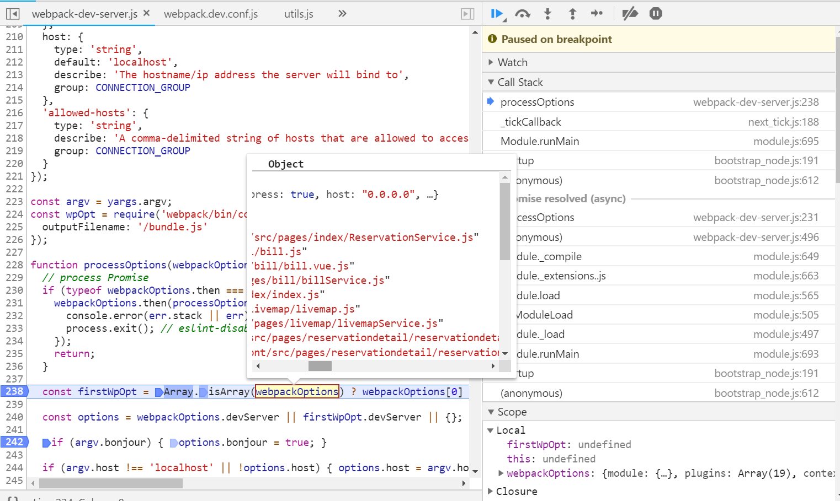The image size is (840, 501).
Task: Toggle breakpoint on line 242
Action: pos(14,442)
